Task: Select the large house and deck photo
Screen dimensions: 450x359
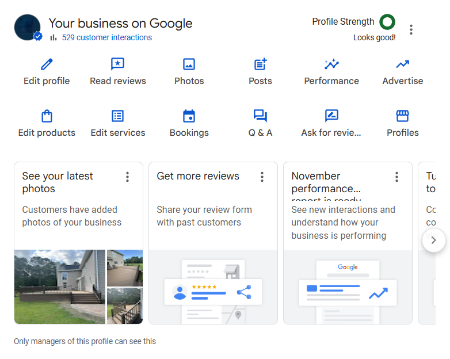Action: 60,287
